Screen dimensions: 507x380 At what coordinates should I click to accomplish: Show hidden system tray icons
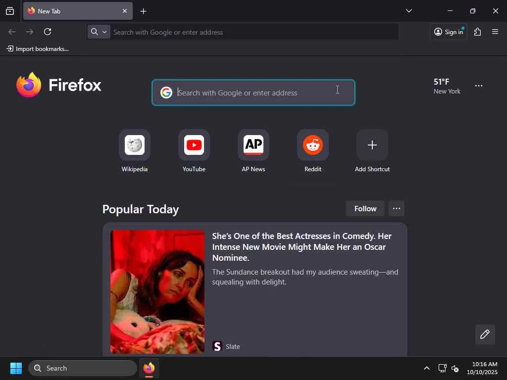tap(426, 368)
